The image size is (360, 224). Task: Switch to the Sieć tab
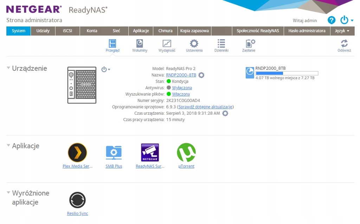pyautogui.click(x=116, y=31)
